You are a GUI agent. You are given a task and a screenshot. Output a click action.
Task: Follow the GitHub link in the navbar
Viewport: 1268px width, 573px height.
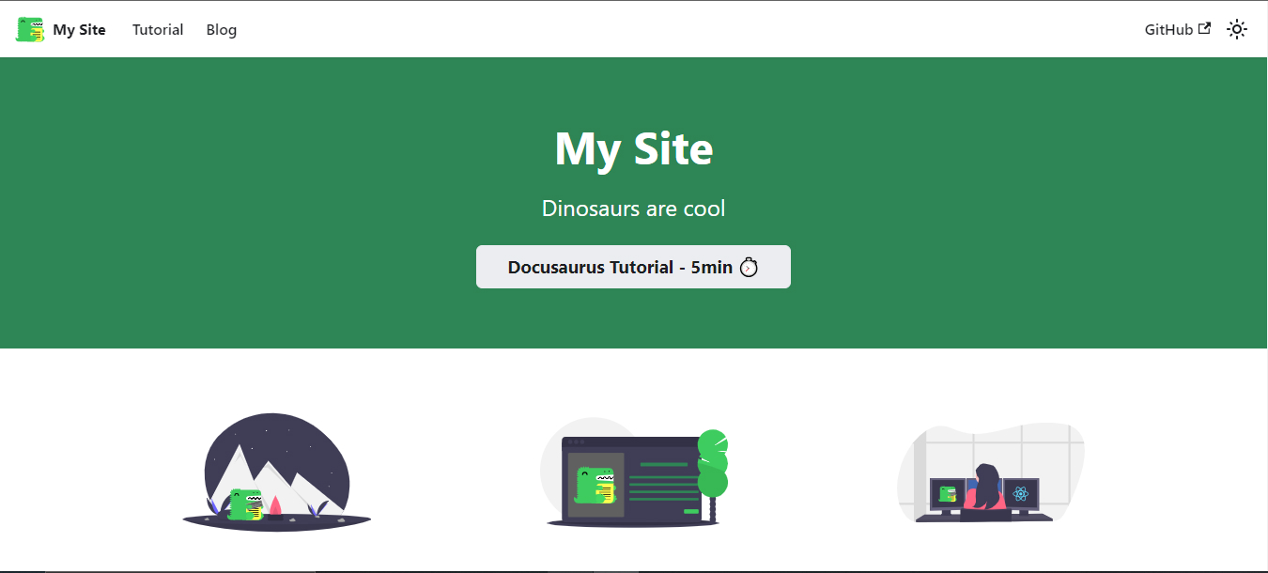[1169, 29]
